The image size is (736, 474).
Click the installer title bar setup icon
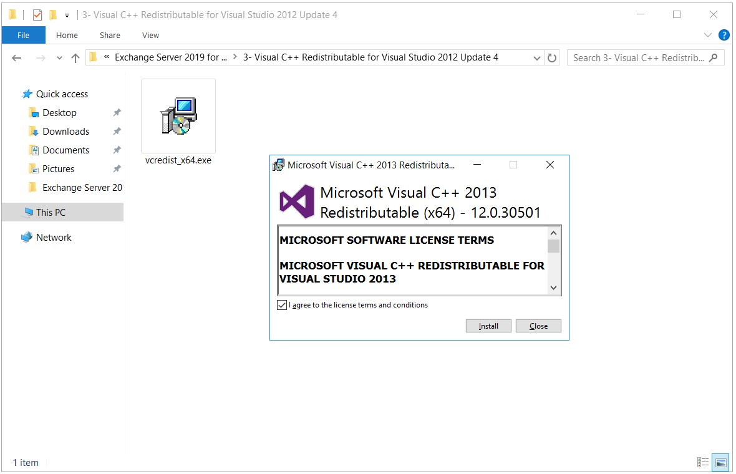278,165
